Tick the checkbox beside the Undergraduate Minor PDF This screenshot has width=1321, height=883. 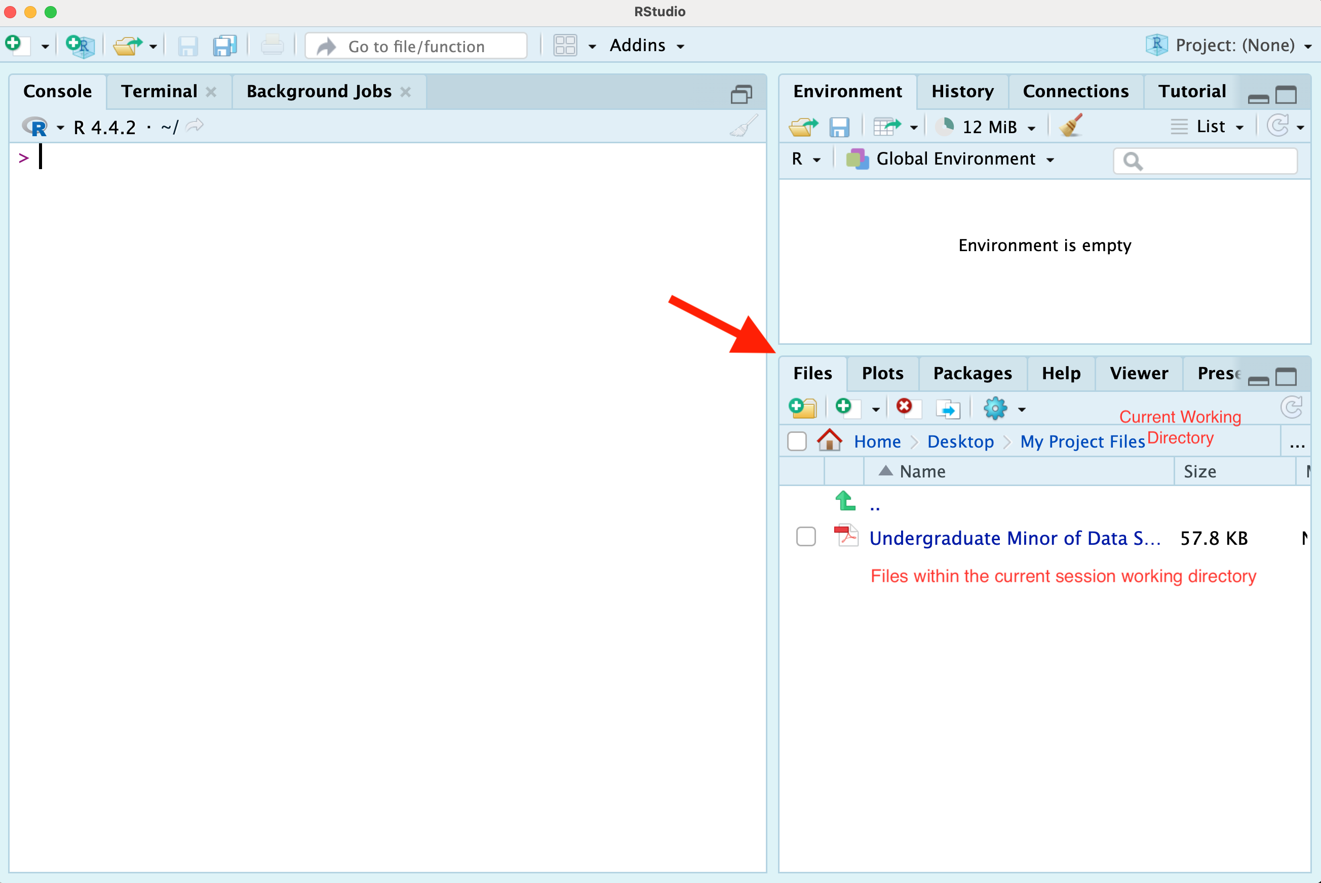806,537
